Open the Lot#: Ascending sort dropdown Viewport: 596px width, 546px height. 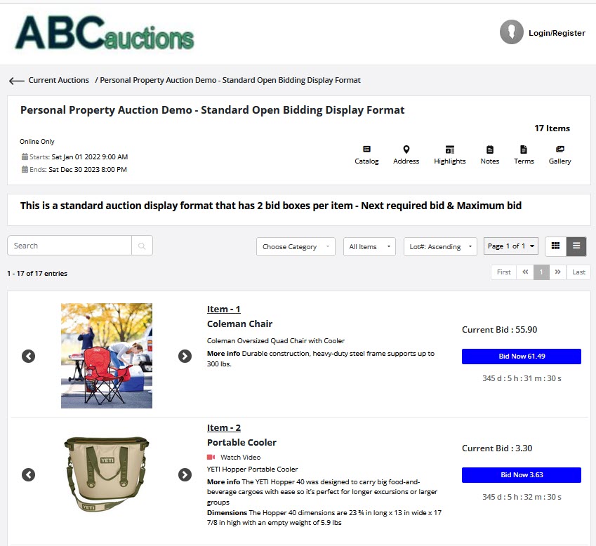coord(440,246)
